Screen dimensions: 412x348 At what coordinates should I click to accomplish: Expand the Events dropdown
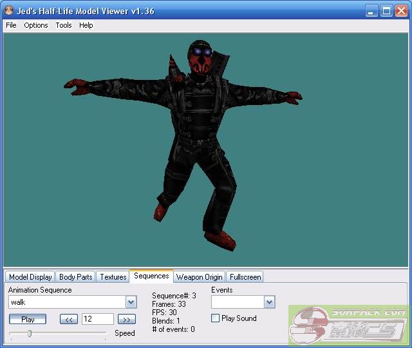[x=269, y=302]
